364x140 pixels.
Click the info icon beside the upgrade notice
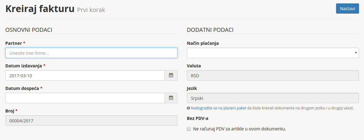pyautogui.click(x=188, y=108)
